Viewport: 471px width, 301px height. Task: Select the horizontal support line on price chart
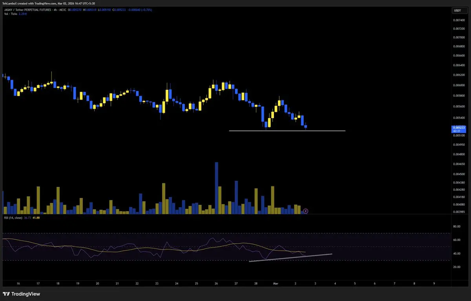click(x=287, y=130)
